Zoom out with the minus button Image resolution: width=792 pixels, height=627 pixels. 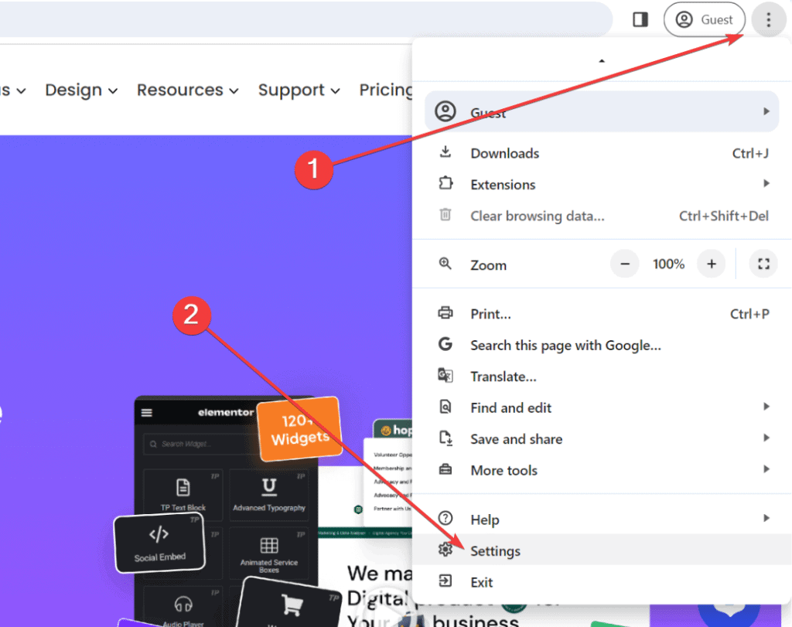click(x=625, y=264)
